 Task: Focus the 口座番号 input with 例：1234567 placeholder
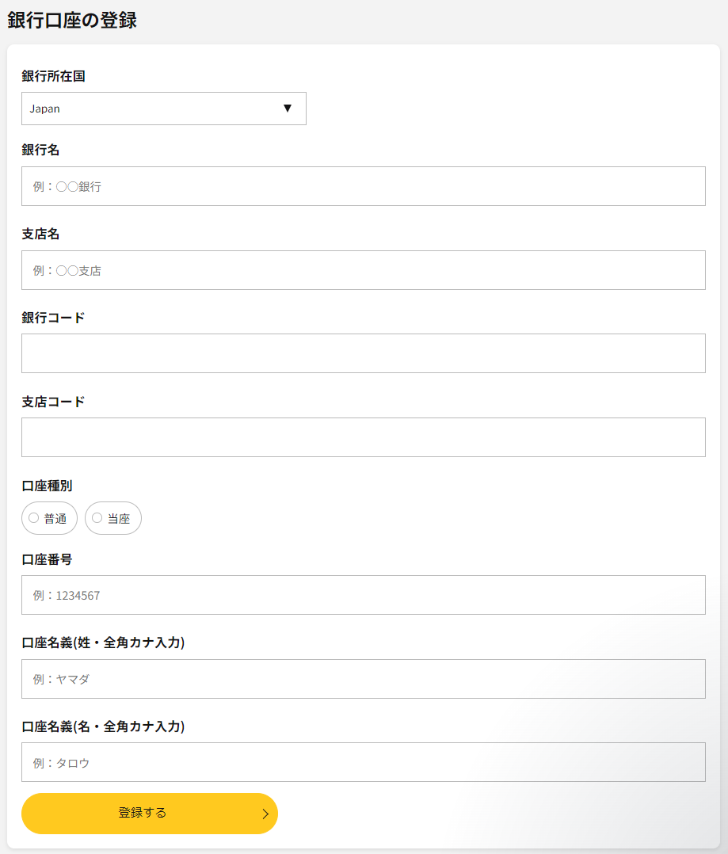(x=363, y=595)
